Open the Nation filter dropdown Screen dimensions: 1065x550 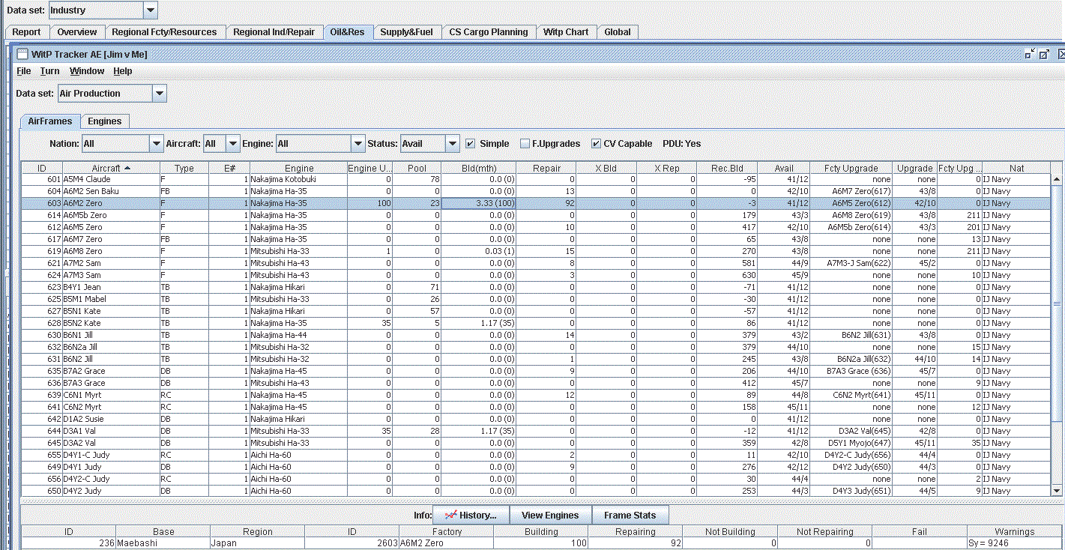click(156, 144)
